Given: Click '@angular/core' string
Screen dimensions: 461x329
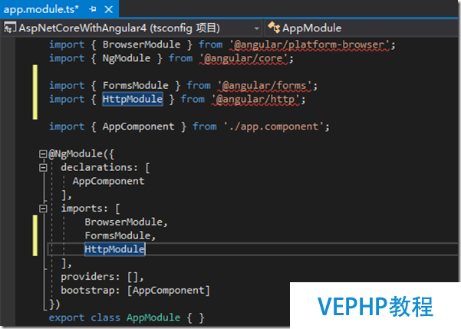Looking at the screenshot, I should pos(243,58).
